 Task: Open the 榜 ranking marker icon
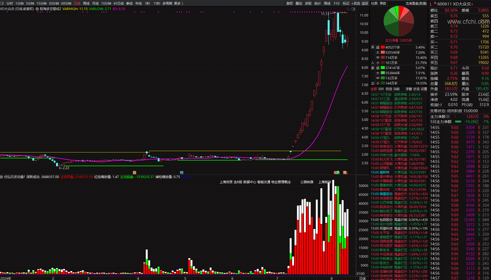(345, 173)
